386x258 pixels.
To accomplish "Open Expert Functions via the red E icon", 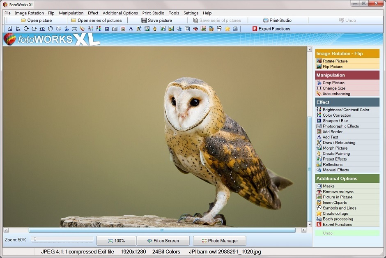I will pos(255,29).
